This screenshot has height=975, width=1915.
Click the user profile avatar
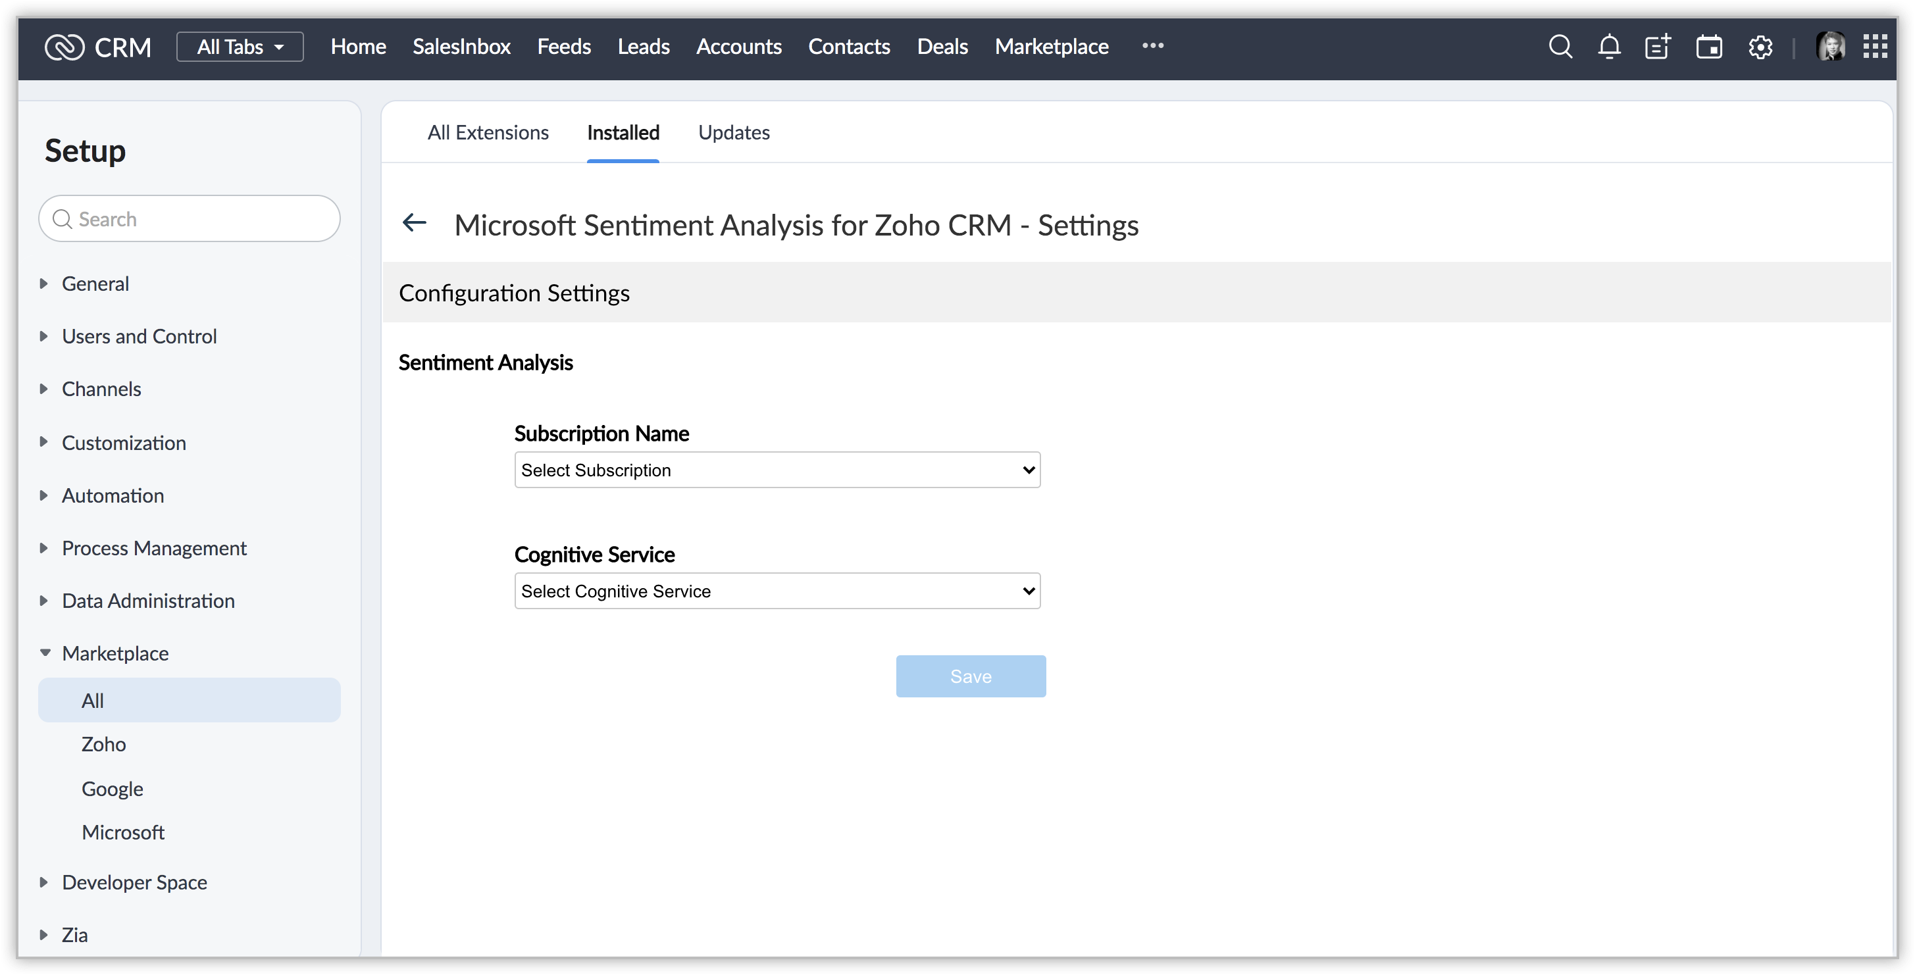pyautogui.click(x=1830, y=47)
